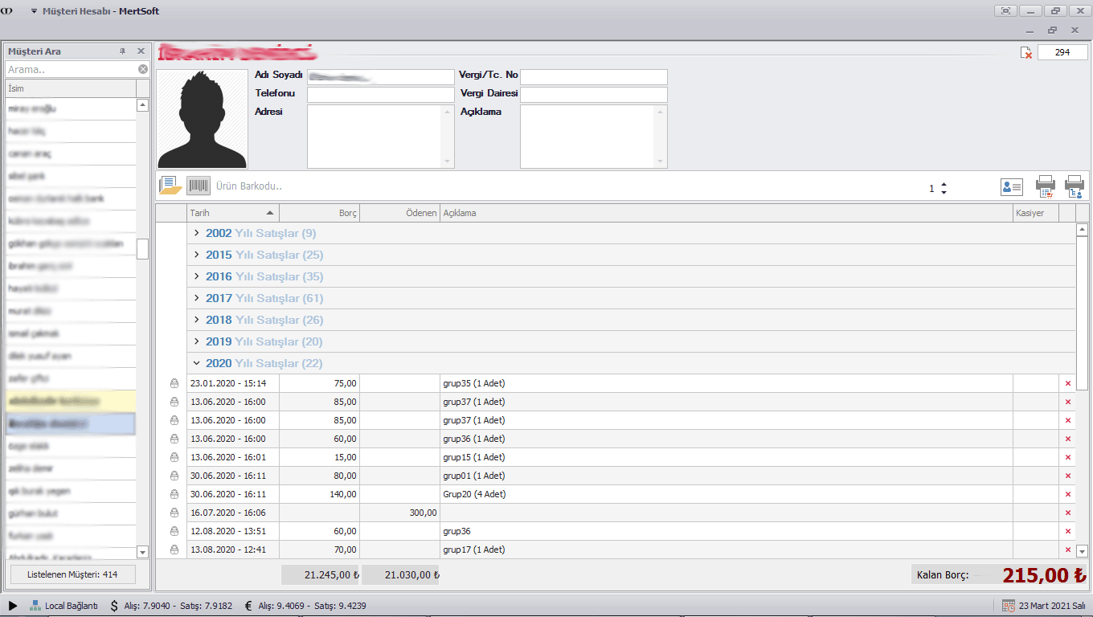Collapse the 2020 Yılı Satışlar group

pyautogui.click(x=197, y=363)
